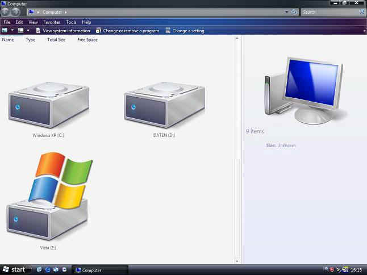Screen dimensions: 367x275
Task: Open the Favorites menu
Action: click(x=52, y=22)
